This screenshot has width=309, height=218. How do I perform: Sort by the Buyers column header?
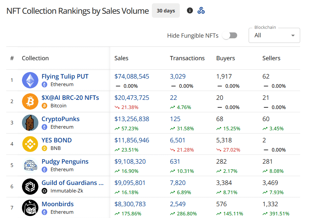pyautogui.click(x=226, y=58)
